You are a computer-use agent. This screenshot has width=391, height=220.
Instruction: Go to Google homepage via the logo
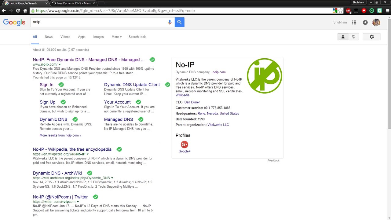point(14,22)
